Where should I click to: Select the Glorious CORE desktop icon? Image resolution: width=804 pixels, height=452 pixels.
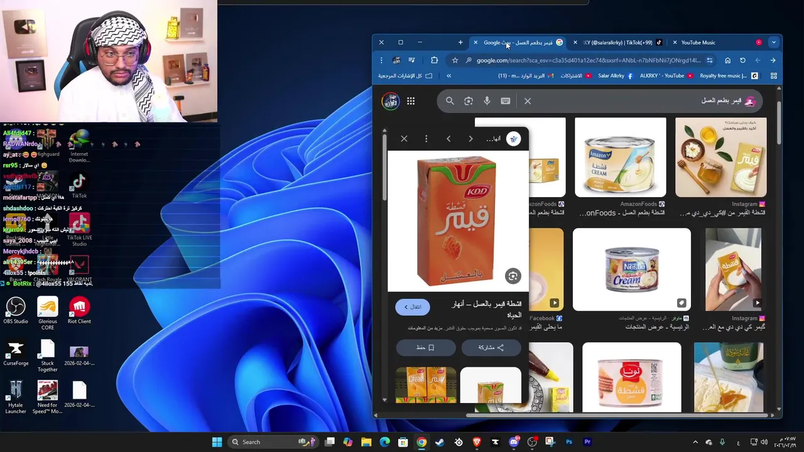pos(47,313)
